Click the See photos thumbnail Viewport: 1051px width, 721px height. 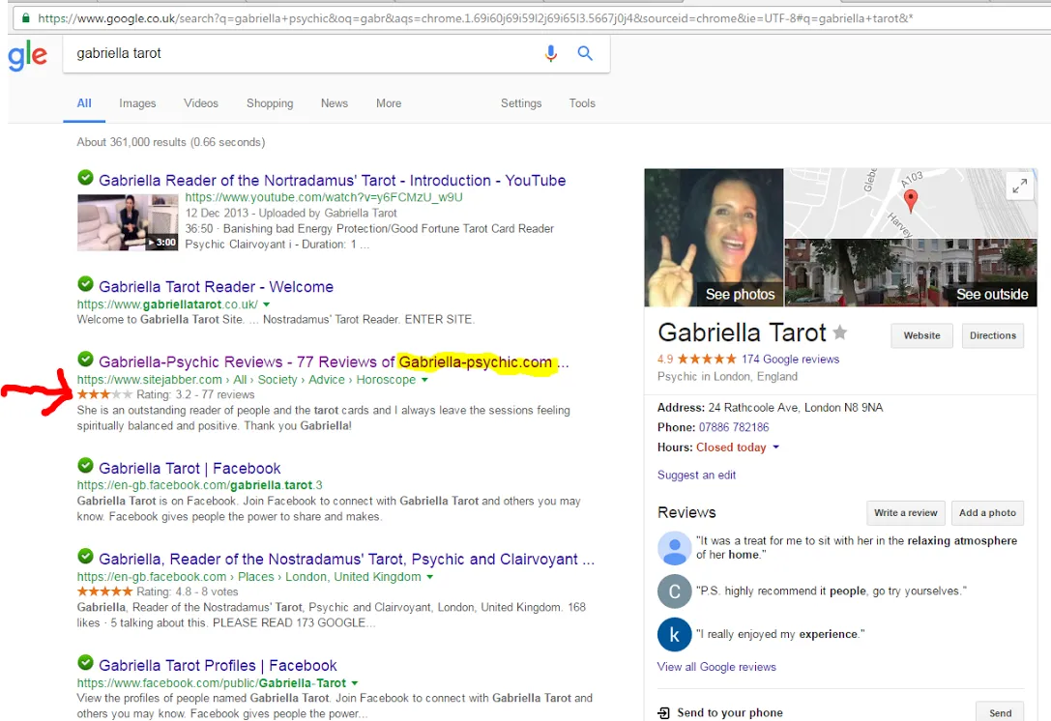pyautogui.click(x=714, y=238)
